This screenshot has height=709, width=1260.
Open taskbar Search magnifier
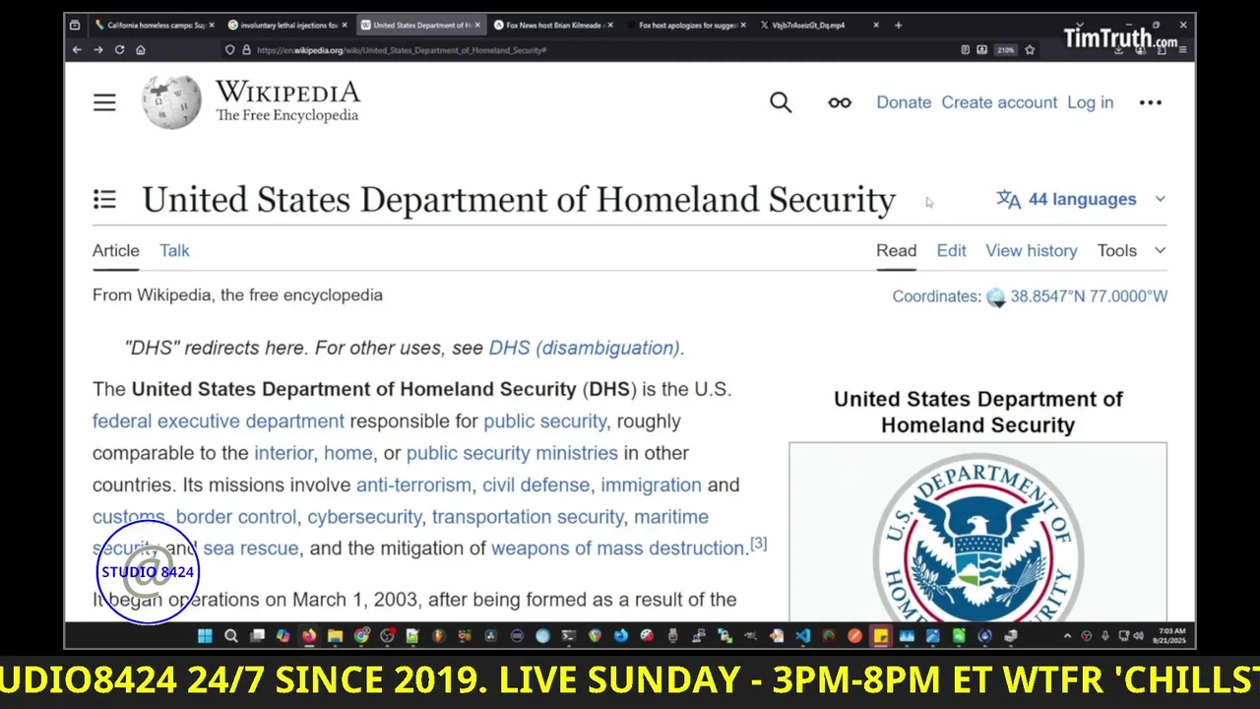tap(231, 636)
